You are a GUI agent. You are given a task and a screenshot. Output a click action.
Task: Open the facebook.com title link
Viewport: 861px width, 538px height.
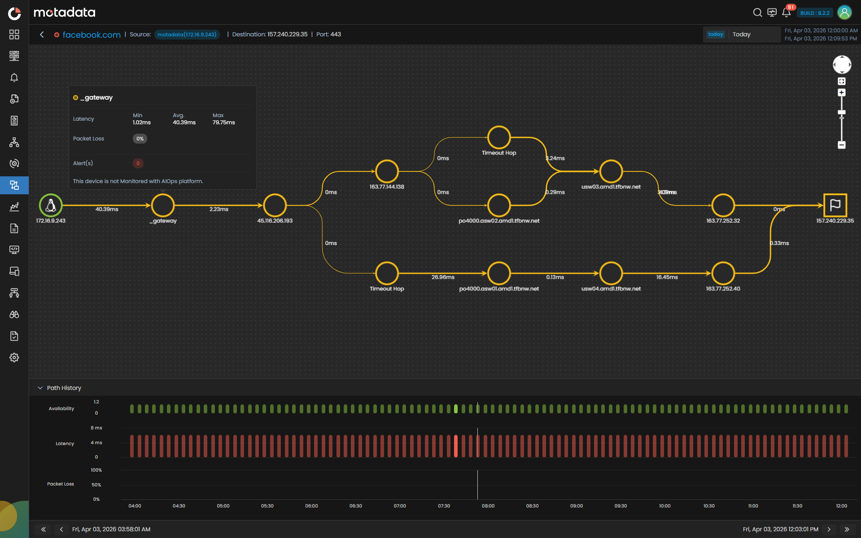point(92,35)
